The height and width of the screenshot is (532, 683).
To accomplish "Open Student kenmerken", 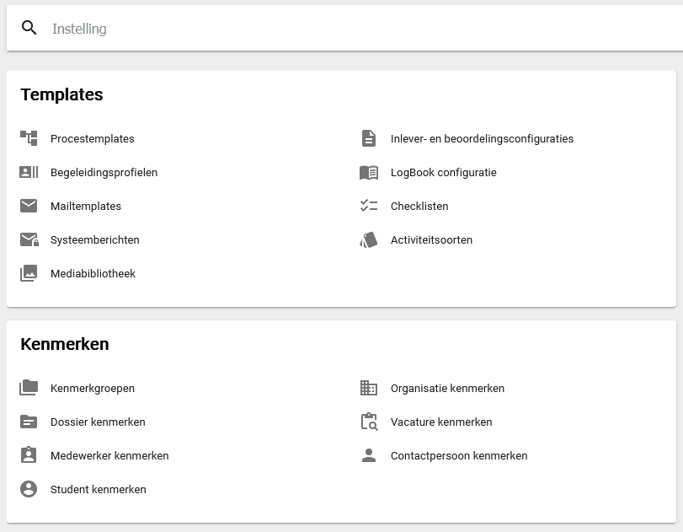I will pyautogui.click(x=99, y=489).
